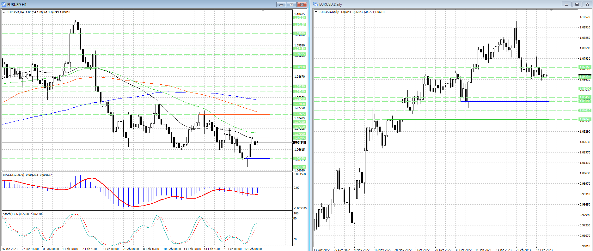Select the long blue horizontal line on Daily chart
Screen dimensions: 593x251
point(506,101)
